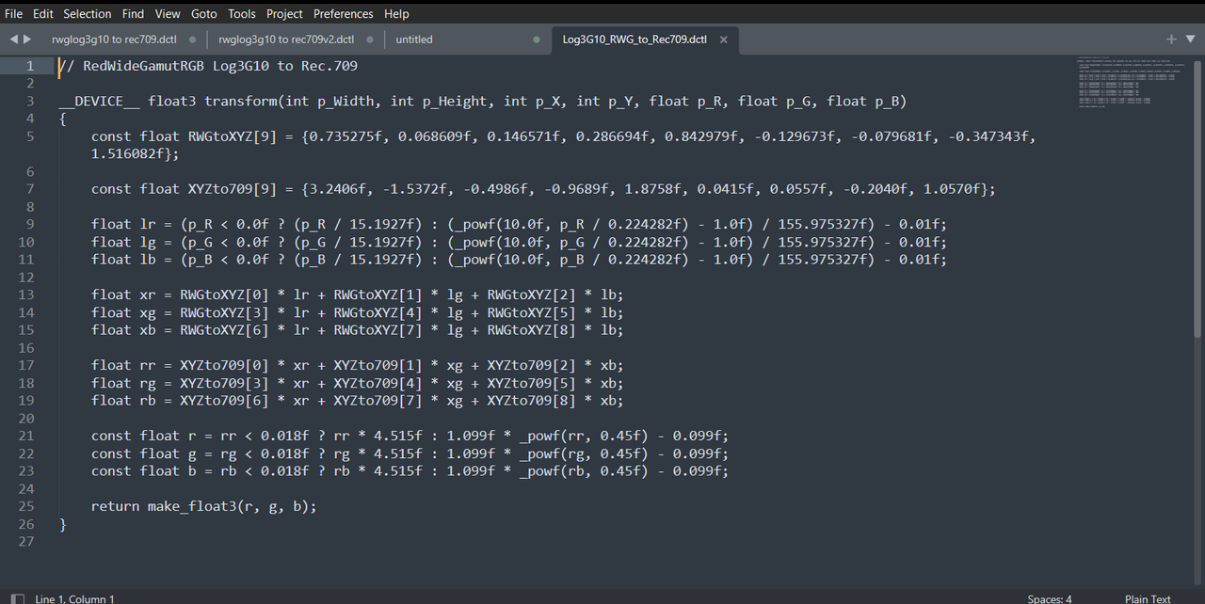
Task: Click return make_float3(r, g, b) statement
Action: coord(204,506)
